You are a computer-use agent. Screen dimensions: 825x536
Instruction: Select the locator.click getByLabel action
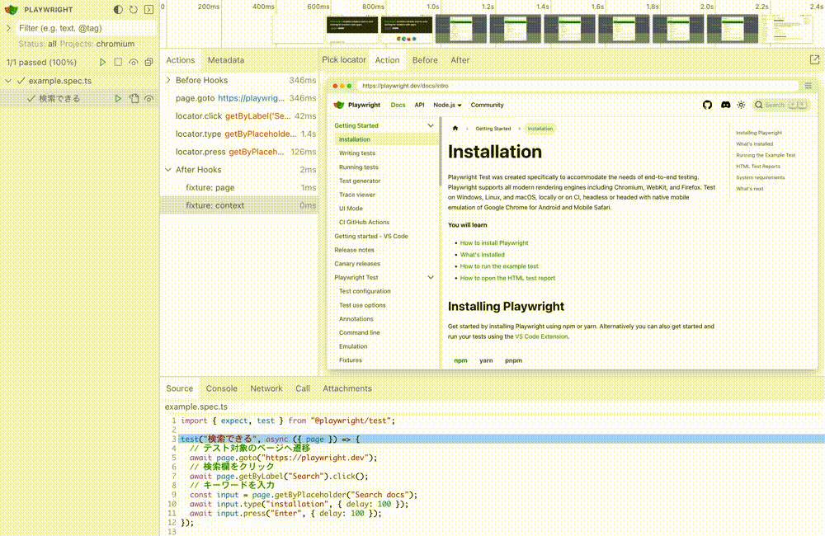tap(240, 115)
